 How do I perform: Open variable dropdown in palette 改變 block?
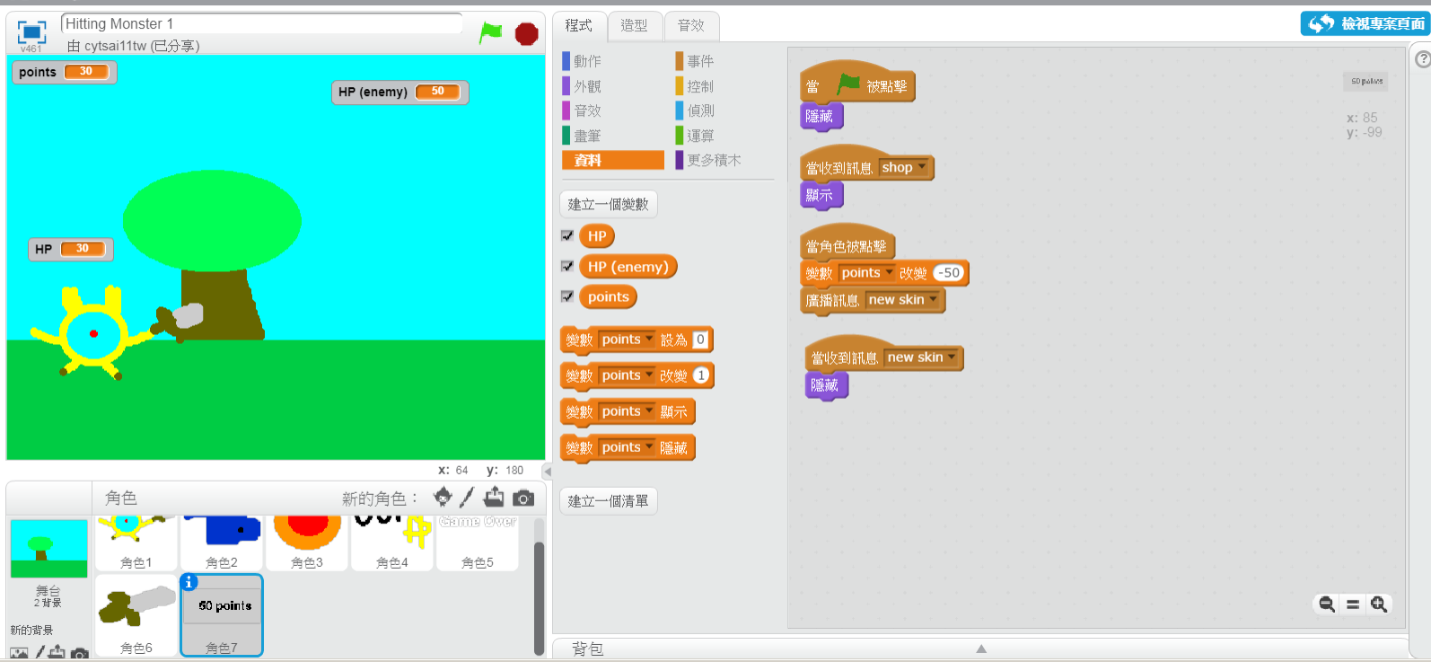click(628, 375)
